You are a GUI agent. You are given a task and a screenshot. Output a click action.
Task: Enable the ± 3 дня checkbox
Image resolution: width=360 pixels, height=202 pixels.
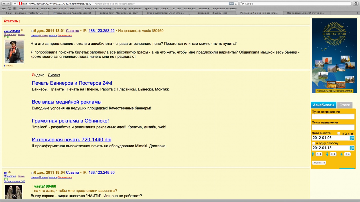click(x=339, y=133)
